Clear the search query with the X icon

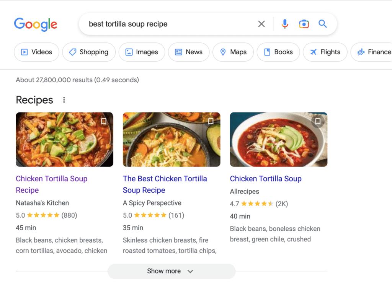coord(261,24)
